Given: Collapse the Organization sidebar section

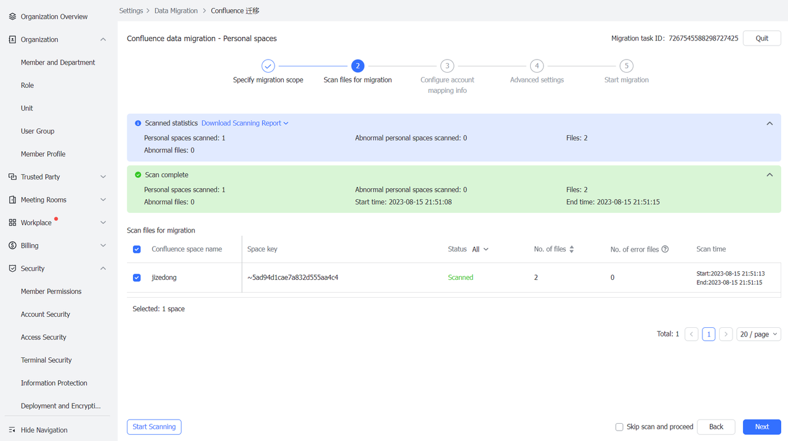Looking at the screenshot, I should pos(103,39).
